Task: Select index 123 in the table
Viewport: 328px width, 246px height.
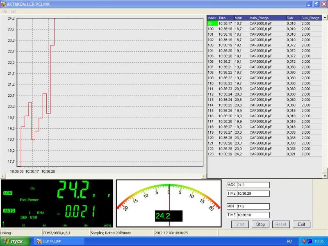Action: click(x=212, y=154)
